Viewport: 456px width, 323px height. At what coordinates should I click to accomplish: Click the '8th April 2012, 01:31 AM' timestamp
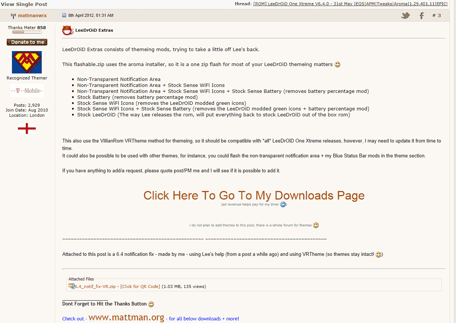[x=91, y=16]
